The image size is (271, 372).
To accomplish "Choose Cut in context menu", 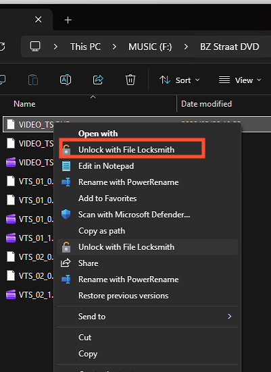I will coord(147,338).
